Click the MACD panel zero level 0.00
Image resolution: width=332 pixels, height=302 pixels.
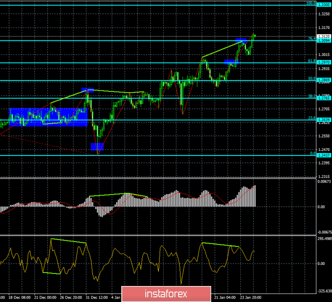[x=321, y=207]
